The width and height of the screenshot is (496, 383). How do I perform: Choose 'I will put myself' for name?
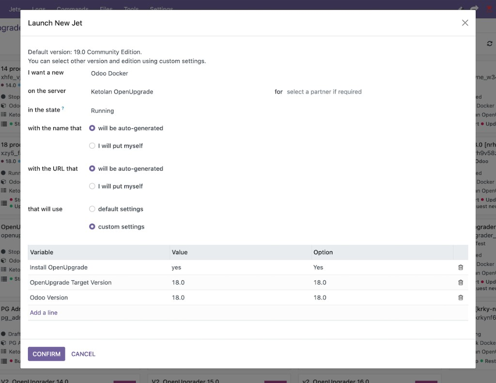click(x=92, y=146)
